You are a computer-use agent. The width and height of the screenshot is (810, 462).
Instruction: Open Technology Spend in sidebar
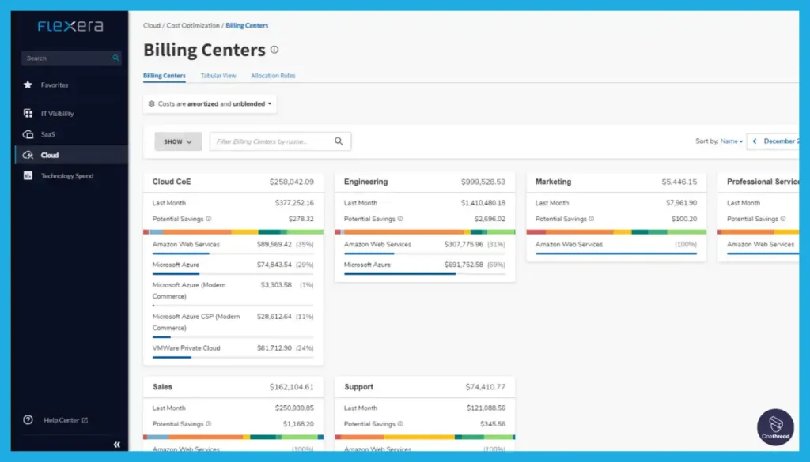point(66,176)
